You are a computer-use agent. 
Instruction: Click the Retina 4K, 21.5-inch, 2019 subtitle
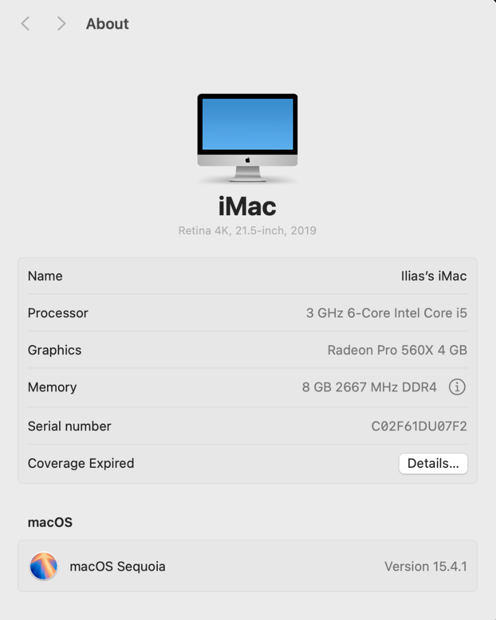coord(247,231)
